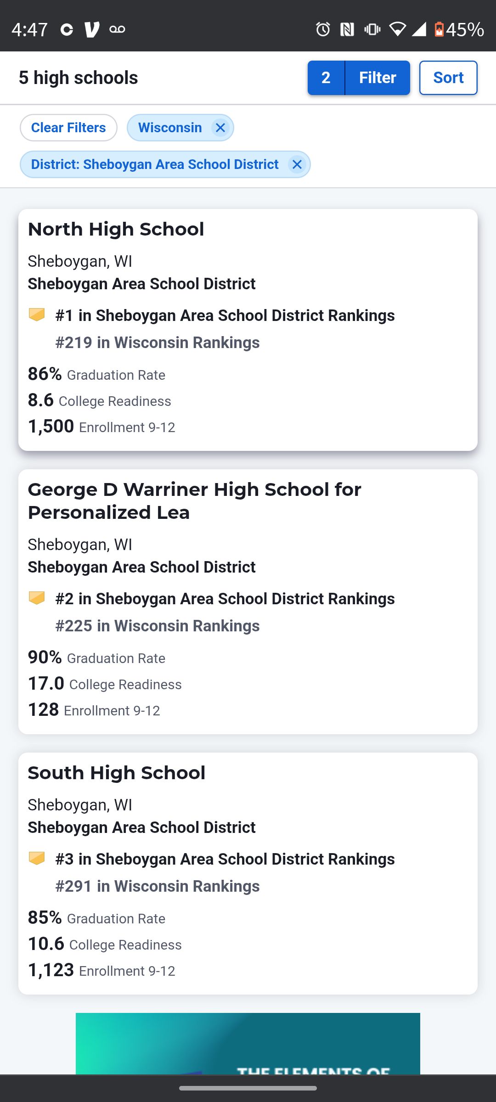Open the advertisement banner at bottom
Viewport: 496px width, 1102px height.
click(248, 1043)
